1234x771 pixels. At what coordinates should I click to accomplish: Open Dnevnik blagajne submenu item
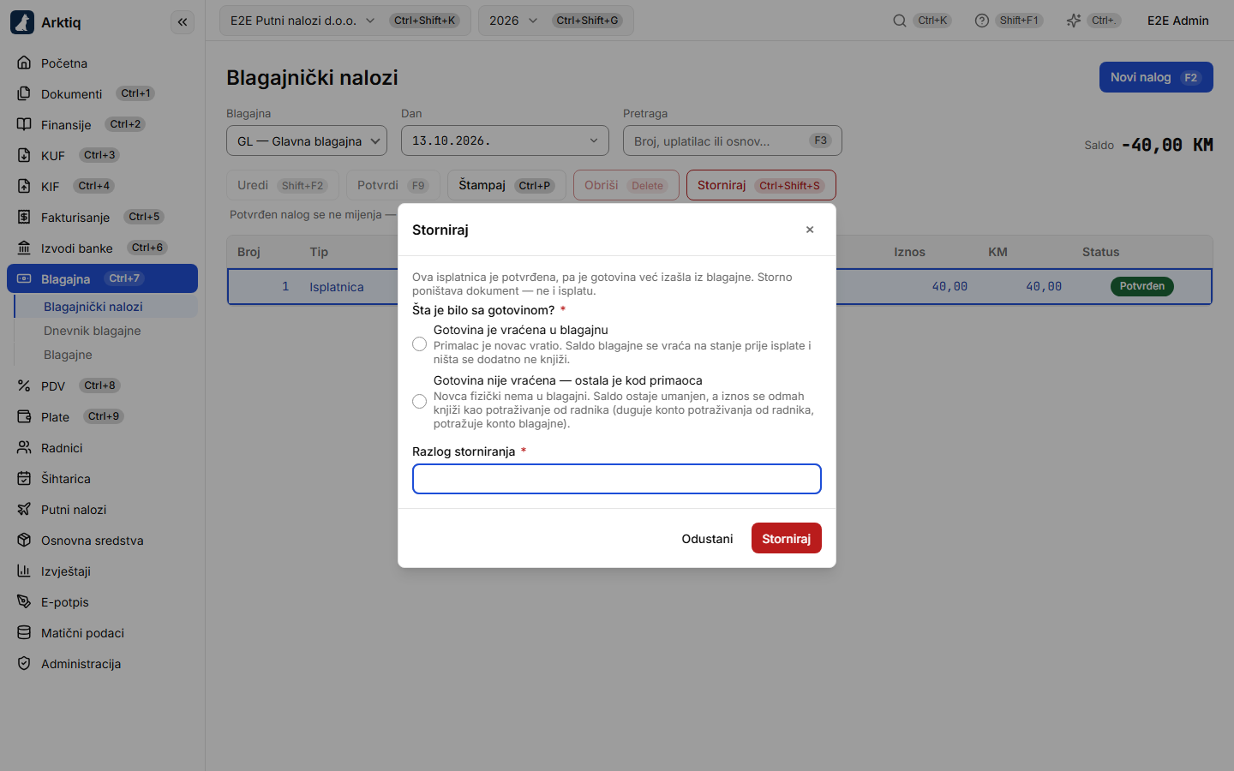(106, 331)
